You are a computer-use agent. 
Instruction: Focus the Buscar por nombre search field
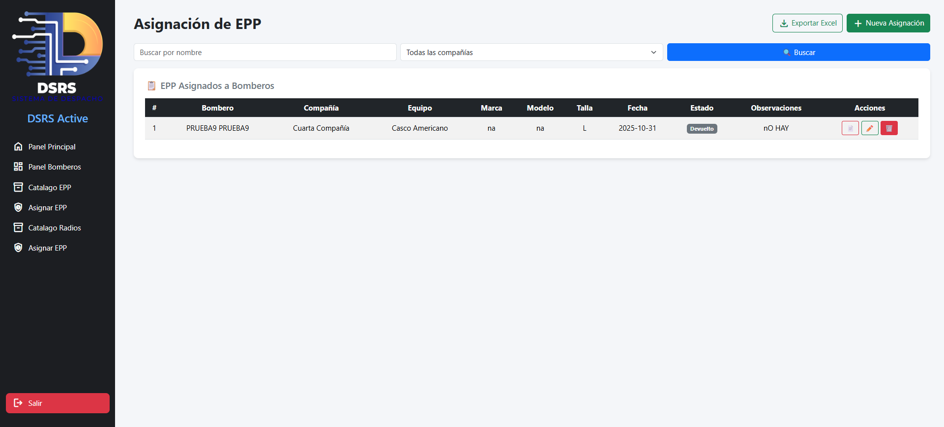pyautogui.click(x=265, y=52)
